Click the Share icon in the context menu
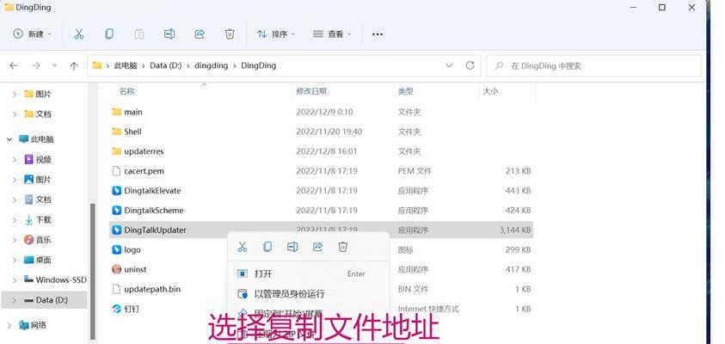Image resolution: width=725 pixels, height=344 pixels. point(317,247)
